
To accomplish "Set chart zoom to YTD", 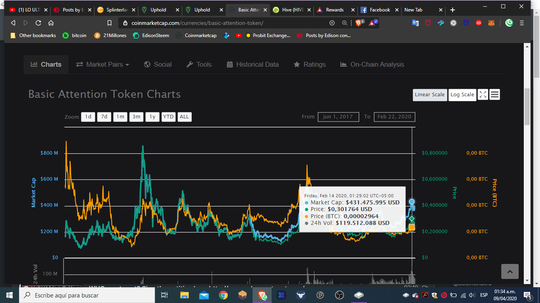I will tap(168, 117).
